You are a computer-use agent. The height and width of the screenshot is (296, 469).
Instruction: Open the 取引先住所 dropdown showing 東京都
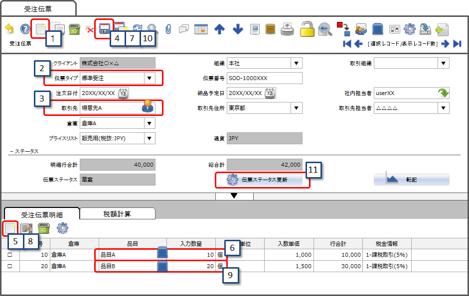tap(297, 108)
